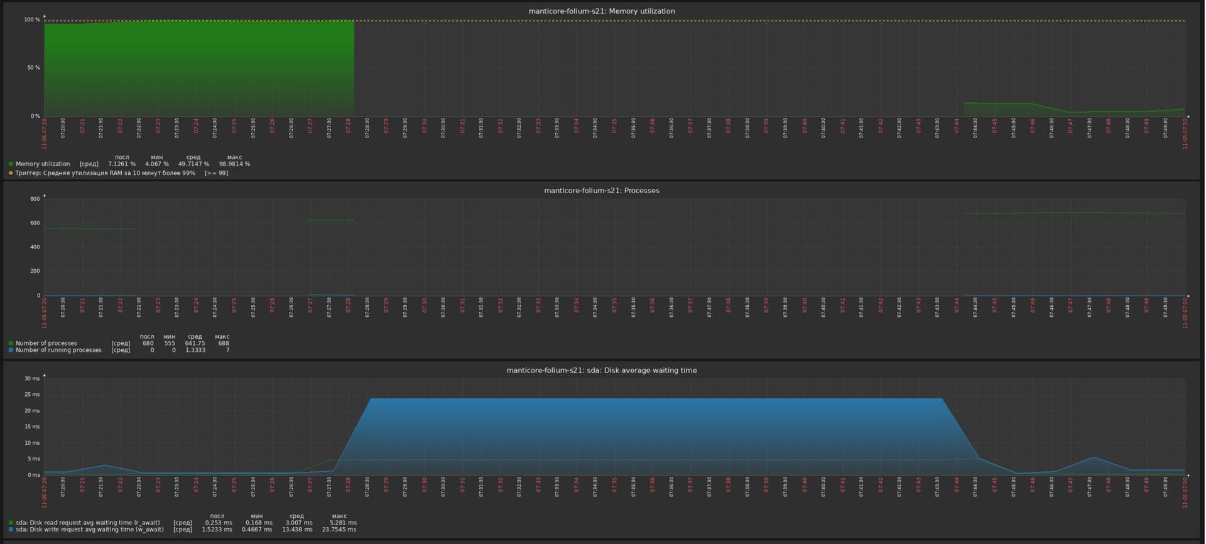This screenshot has height=544, width=1206.
Task: Select the Disk read request r_await label
Action: pyautogui.click(x=87, y=523)
